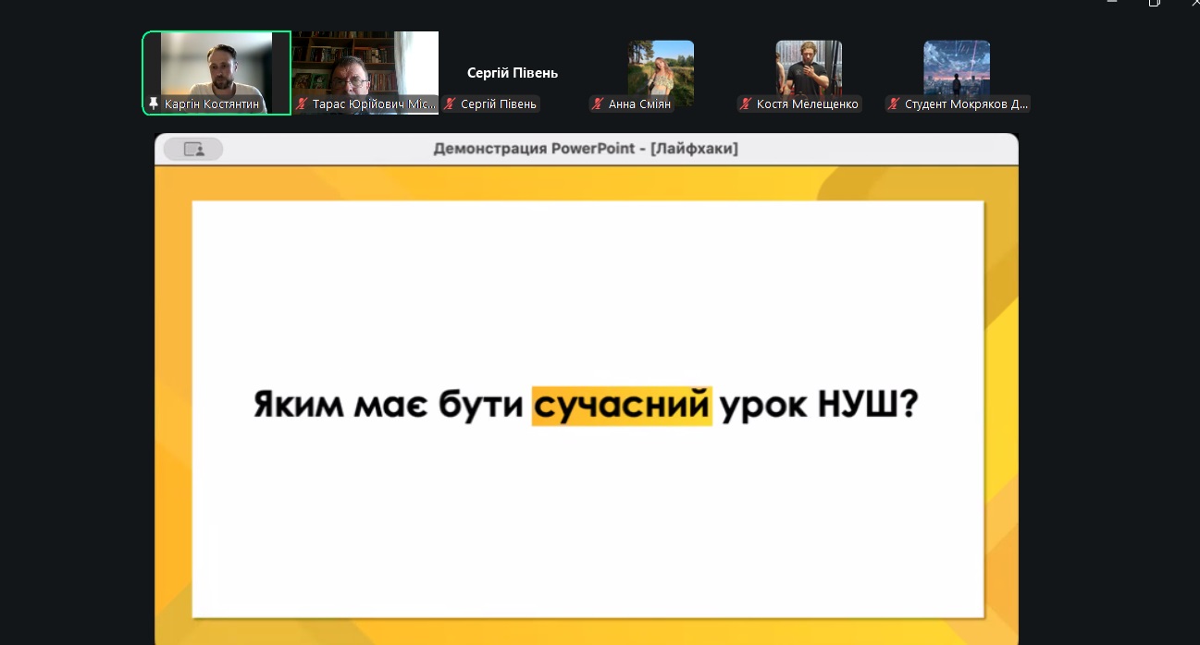The width and height of the screenshot is (1200, 645).
Task: Click muted mic icon next to Сергій Півень label
Action: (x=450, y=104)
